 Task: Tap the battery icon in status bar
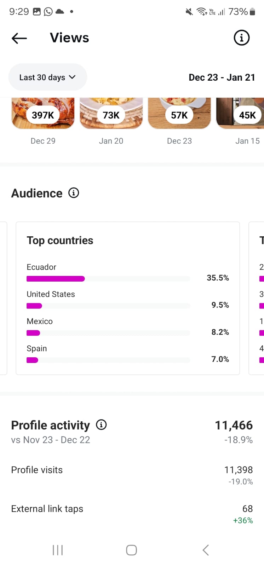coord(252,12)
